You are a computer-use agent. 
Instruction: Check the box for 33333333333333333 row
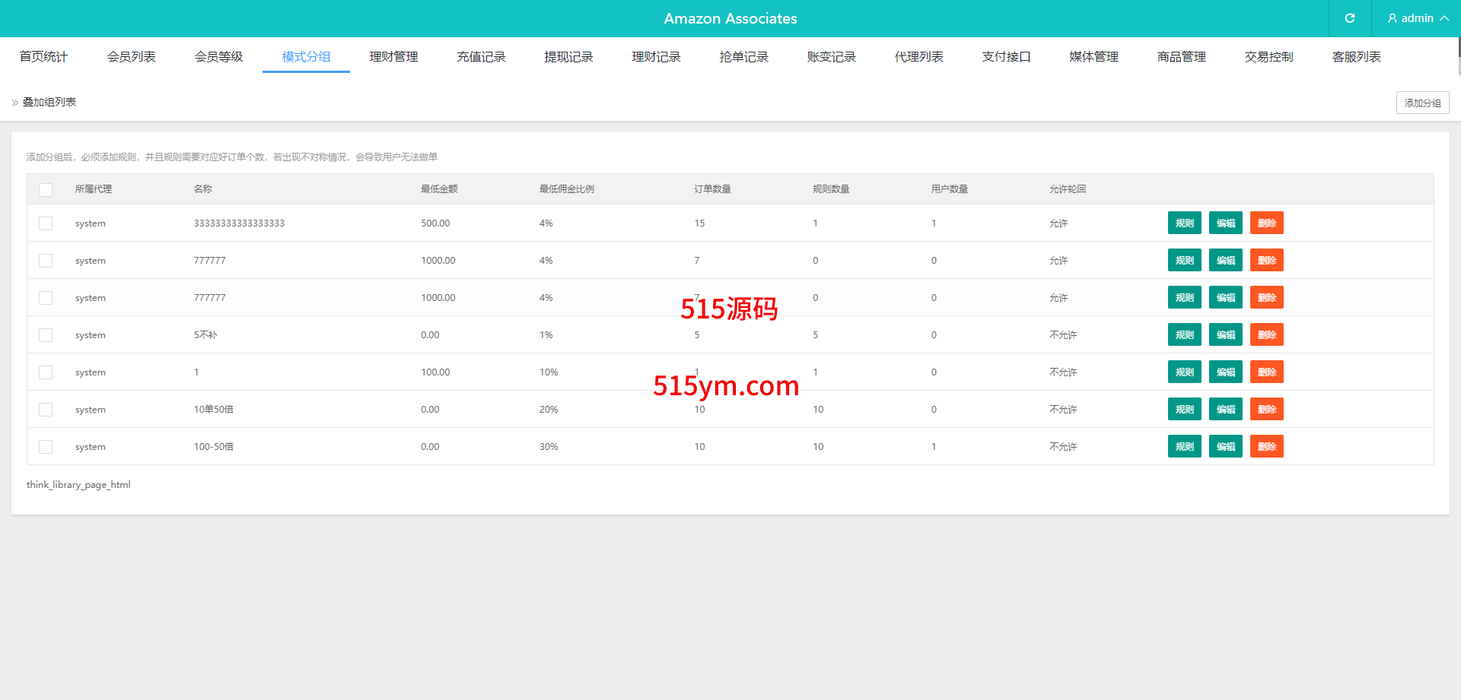point(46,223)
